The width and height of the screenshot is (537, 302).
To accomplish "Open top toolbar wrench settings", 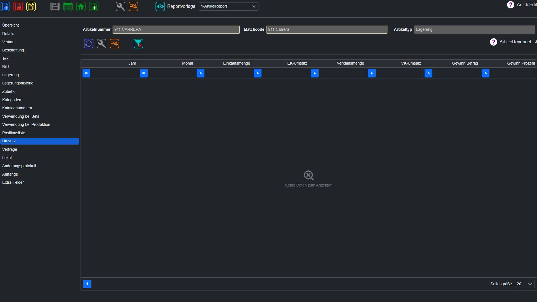I will pyautogui.click(x=121, y=6).
